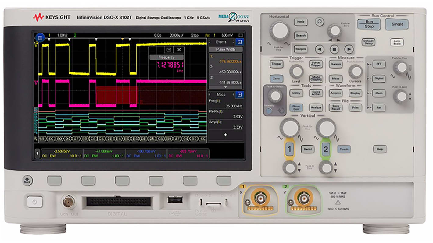The height and width of the screenshot is (243, 433).
Task: Open the Meas panel blue menu icon
Action: point(240,95)
